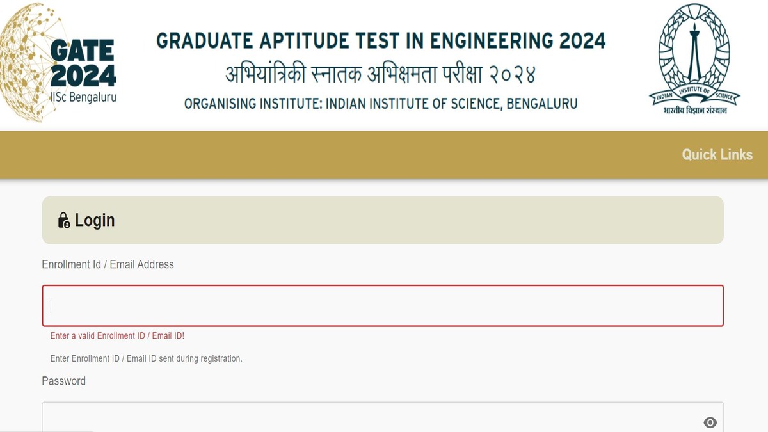The image size is (768, 432).
Task: Show password using the eye icon
Action: click(710, 422)
